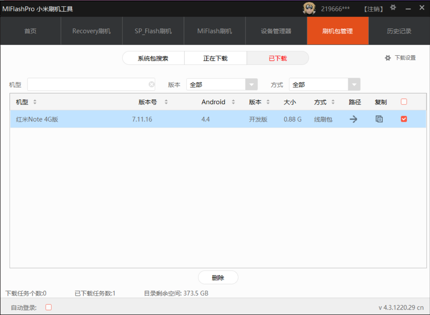Focus the 机型 search input field
Viewport: 430px width, 315px height.
pyautogui.click(x=91, y=84)
